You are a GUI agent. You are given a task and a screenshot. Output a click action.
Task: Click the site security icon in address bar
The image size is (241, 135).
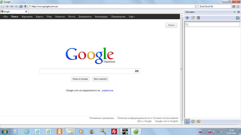click(30, 6)
